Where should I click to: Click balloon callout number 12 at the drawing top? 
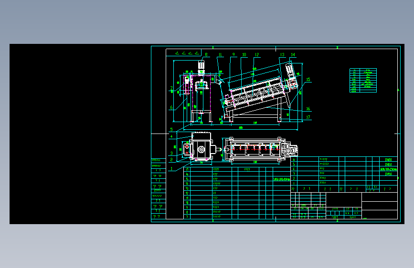(x=257, y=55)
